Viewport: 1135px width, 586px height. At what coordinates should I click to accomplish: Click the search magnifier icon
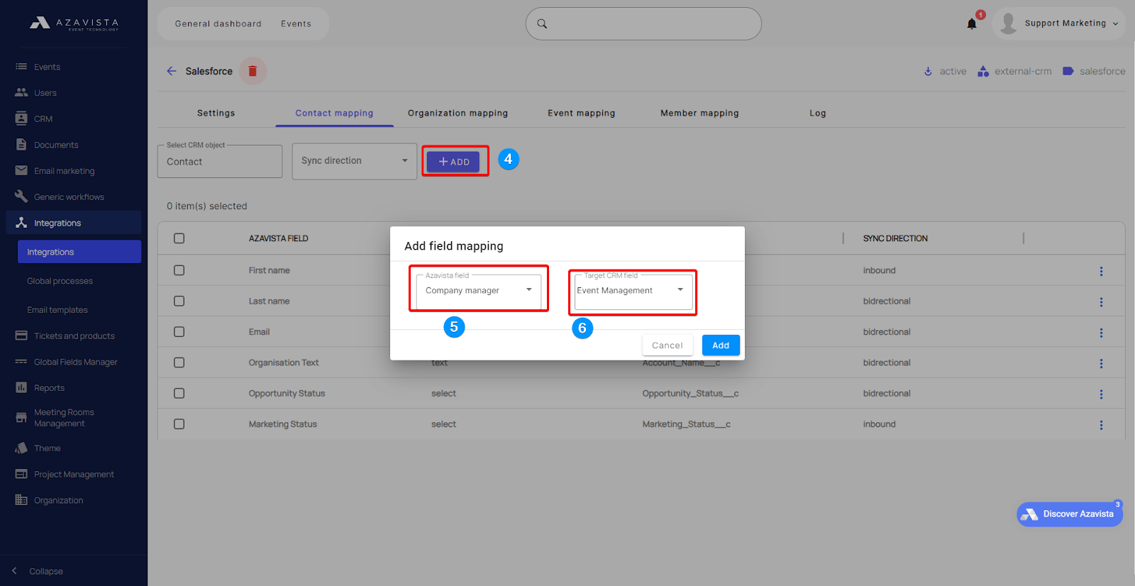click(x=542, y=23)
